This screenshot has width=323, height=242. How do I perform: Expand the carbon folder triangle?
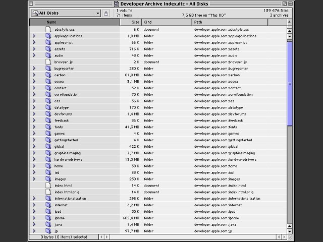[x=34, y=75]
